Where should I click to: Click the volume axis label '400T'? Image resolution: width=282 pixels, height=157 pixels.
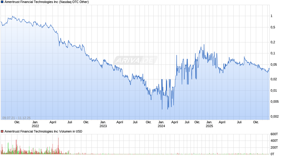(274, 141)
